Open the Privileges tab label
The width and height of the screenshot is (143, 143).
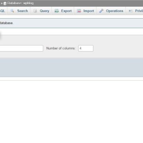click(139, 11)
